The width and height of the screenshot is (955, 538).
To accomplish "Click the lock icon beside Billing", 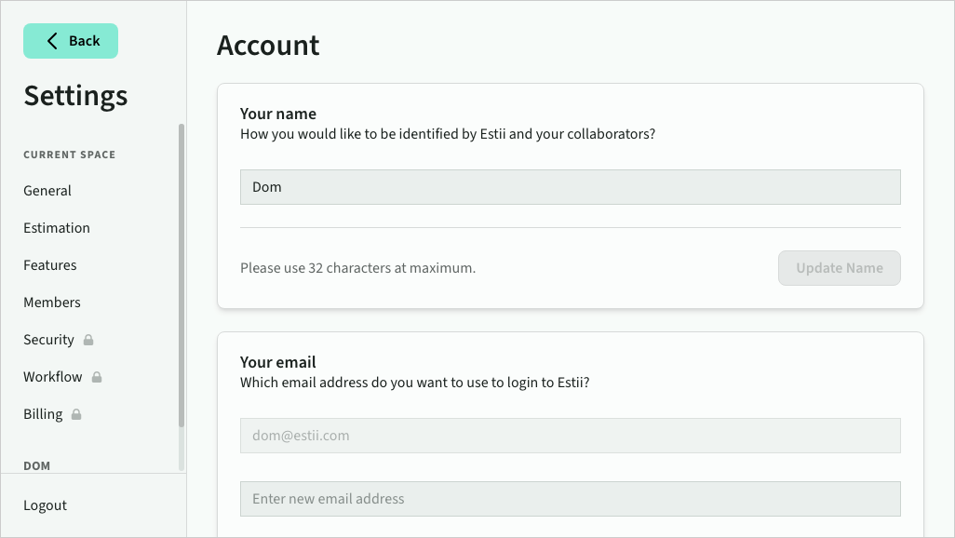I will pyautogui.click(x=76, y=414).
